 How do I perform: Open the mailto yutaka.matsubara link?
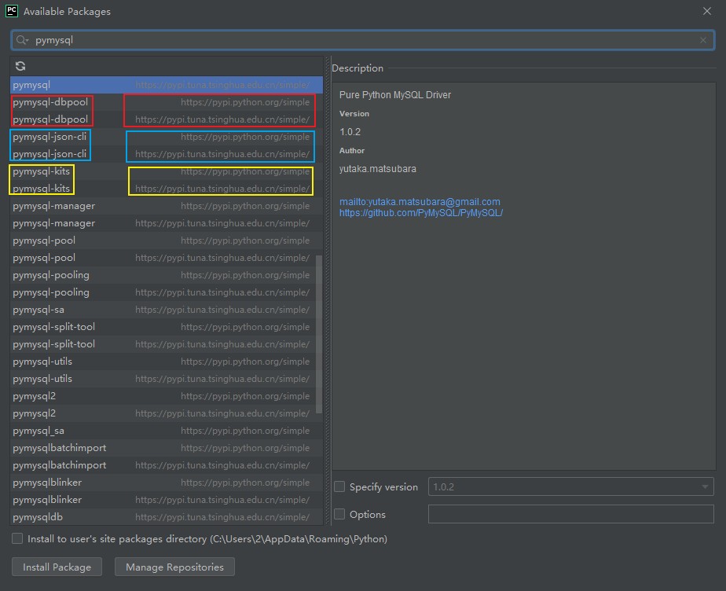(x=420, y=202)
